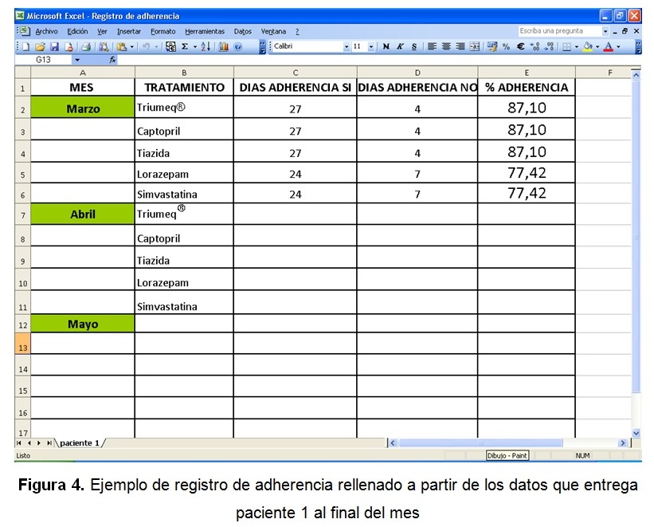
Task: Open the font size dropdown showing 11
Action: tap(370, 47)
